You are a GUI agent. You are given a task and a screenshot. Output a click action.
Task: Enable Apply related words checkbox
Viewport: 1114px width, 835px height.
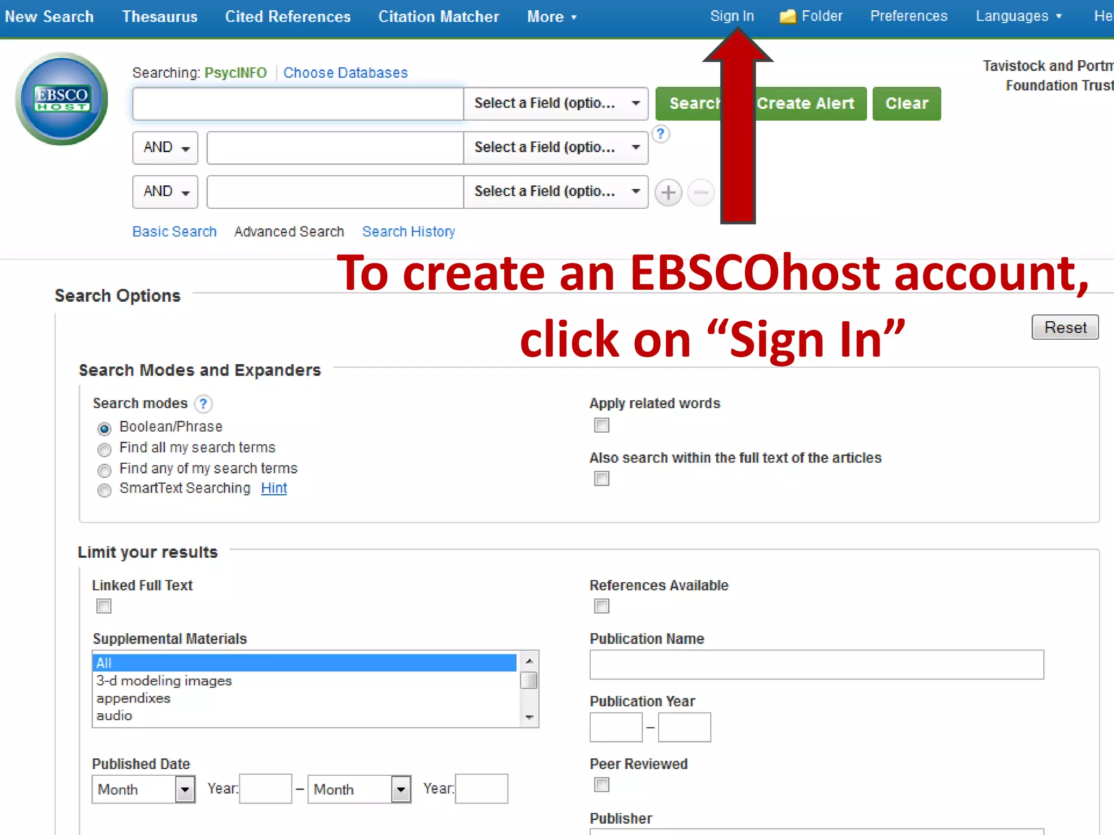(602, 425)
